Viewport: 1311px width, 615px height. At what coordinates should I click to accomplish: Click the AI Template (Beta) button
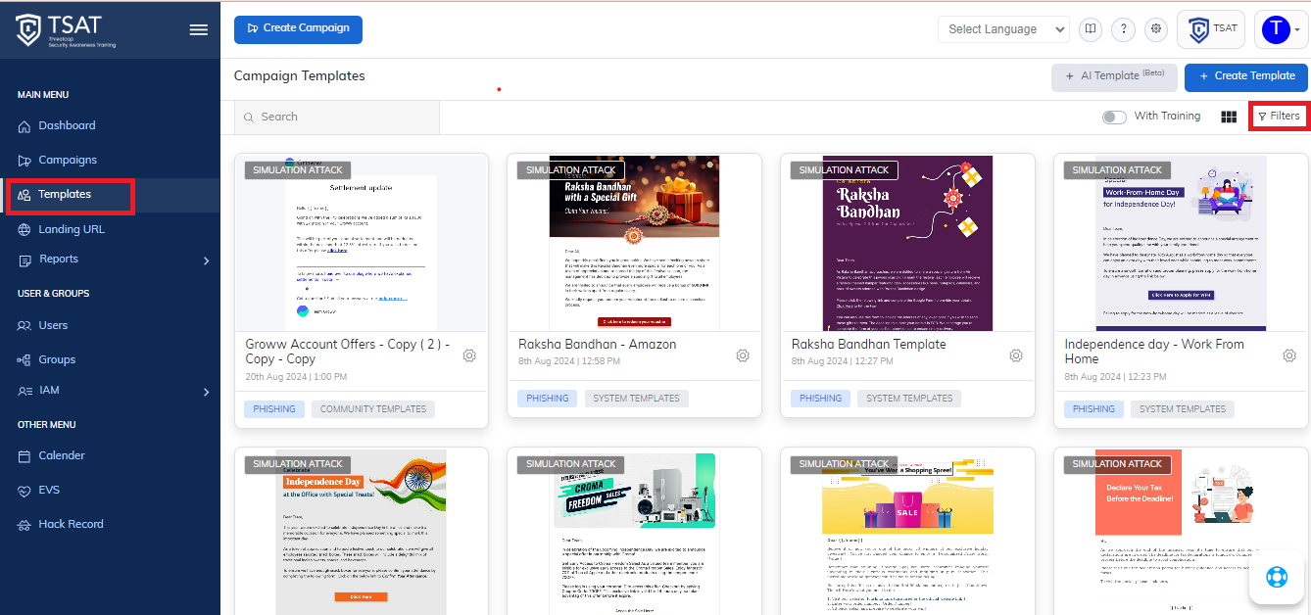(1114, 77)
